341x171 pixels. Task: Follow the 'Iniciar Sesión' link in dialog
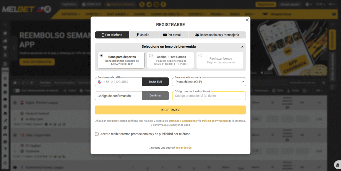[184, 148]
